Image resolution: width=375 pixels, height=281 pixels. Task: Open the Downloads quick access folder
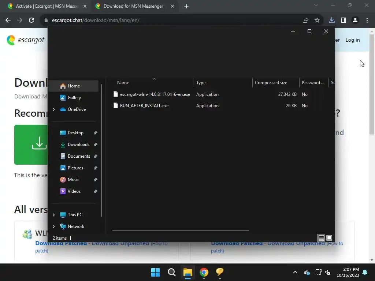tap(78, 144)
